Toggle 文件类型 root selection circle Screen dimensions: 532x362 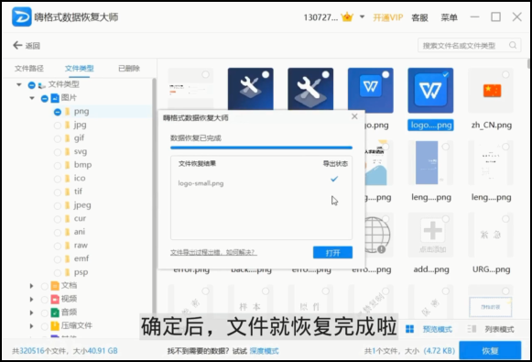point(31,85)
